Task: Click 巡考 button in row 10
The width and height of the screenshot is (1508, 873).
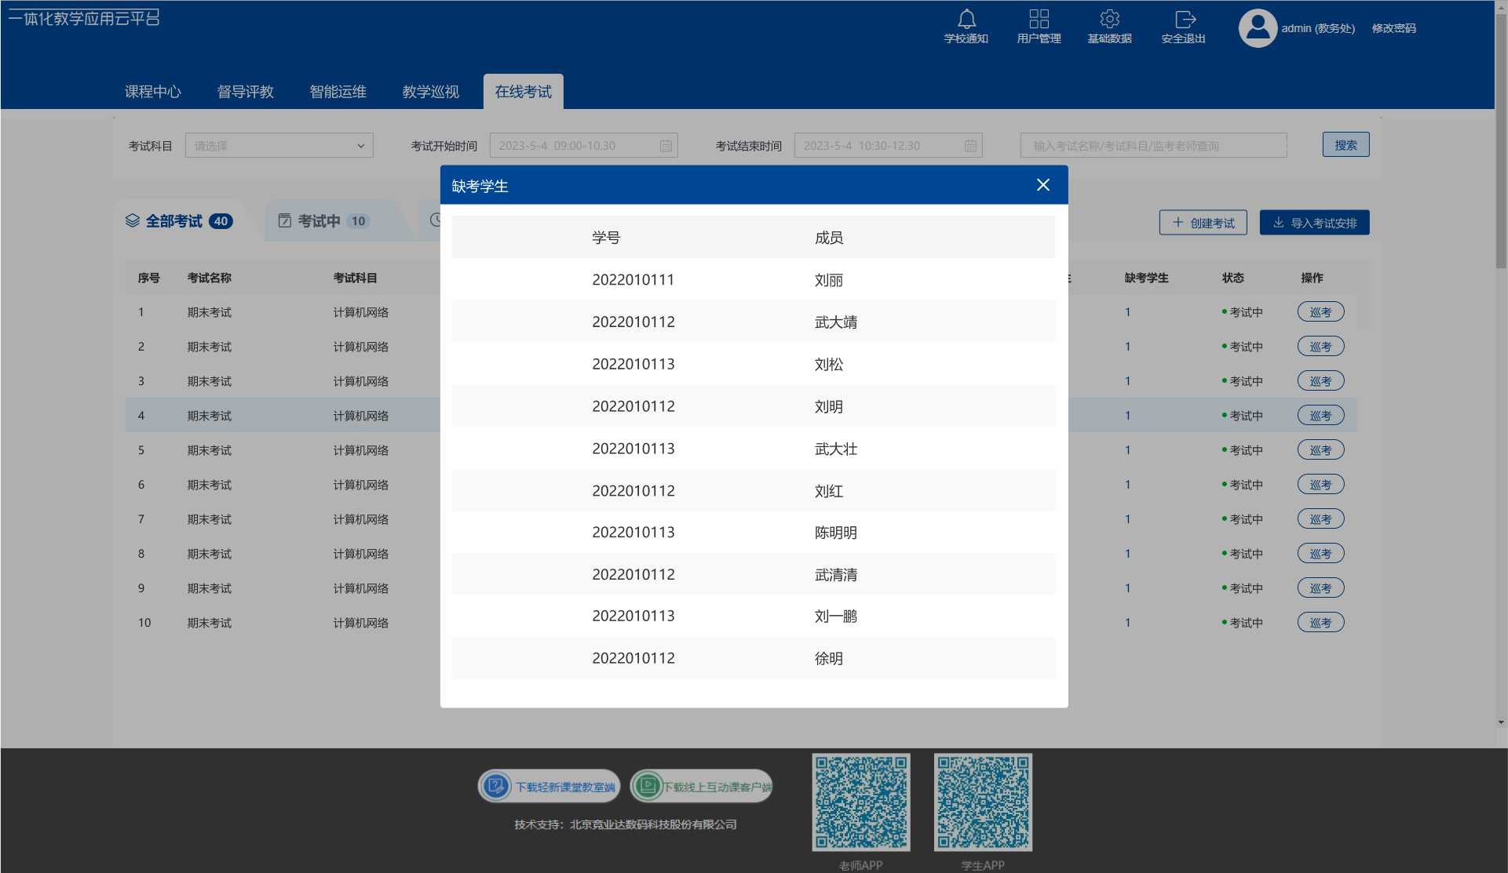Action: coord(1320,623)
